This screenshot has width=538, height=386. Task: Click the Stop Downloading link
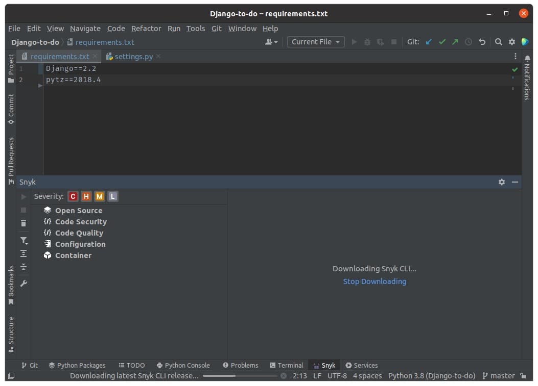pos(375,281)
